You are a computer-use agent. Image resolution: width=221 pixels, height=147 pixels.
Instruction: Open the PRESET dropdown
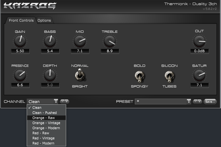coord(163,101)
